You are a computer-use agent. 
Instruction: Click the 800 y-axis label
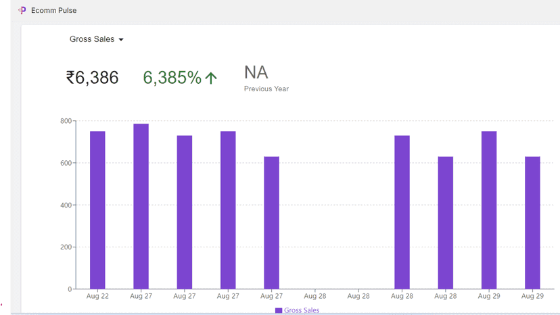tap(66, 121)
